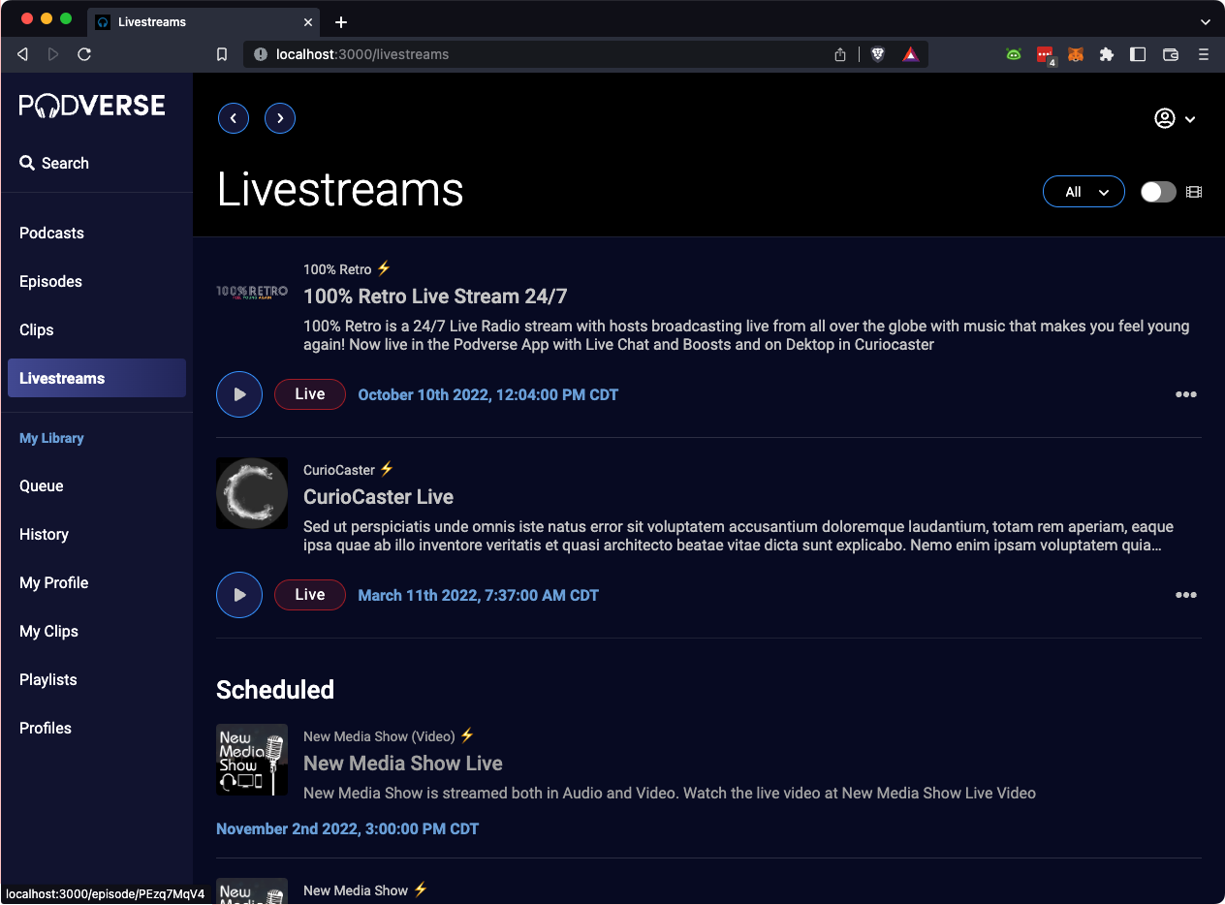Viewport: 1225px width, 905px height.
Task: Play the CurioCaster Live stream
Action: (x=238, y=595)
